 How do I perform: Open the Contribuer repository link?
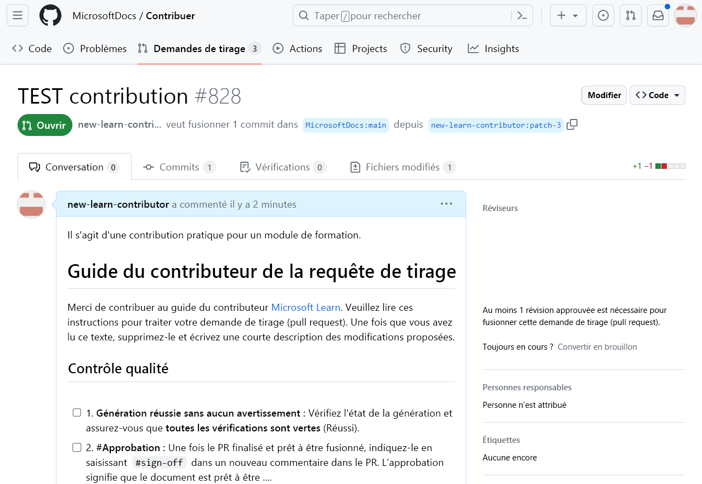point(171,15)
